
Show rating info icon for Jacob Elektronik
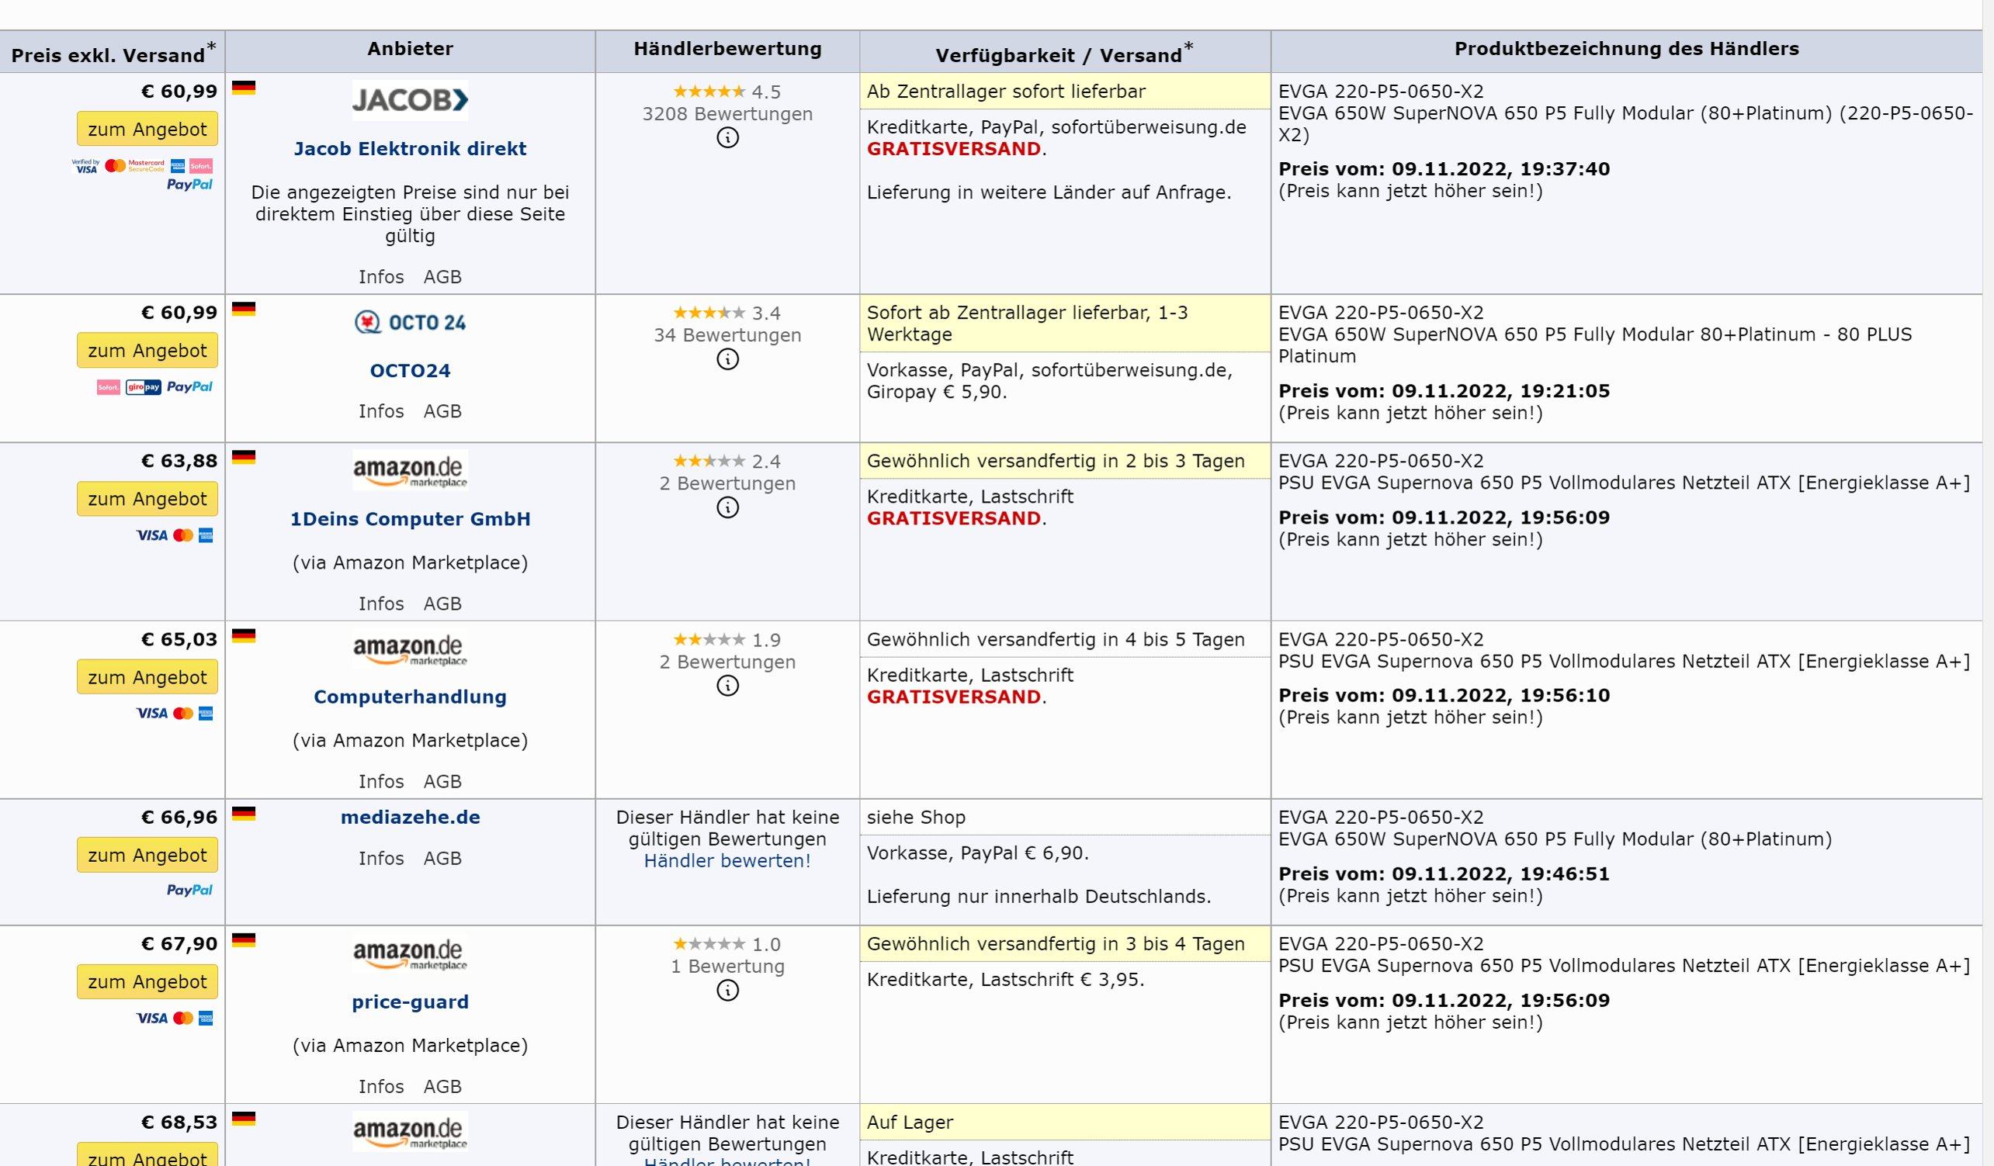(x=727, y=137)
